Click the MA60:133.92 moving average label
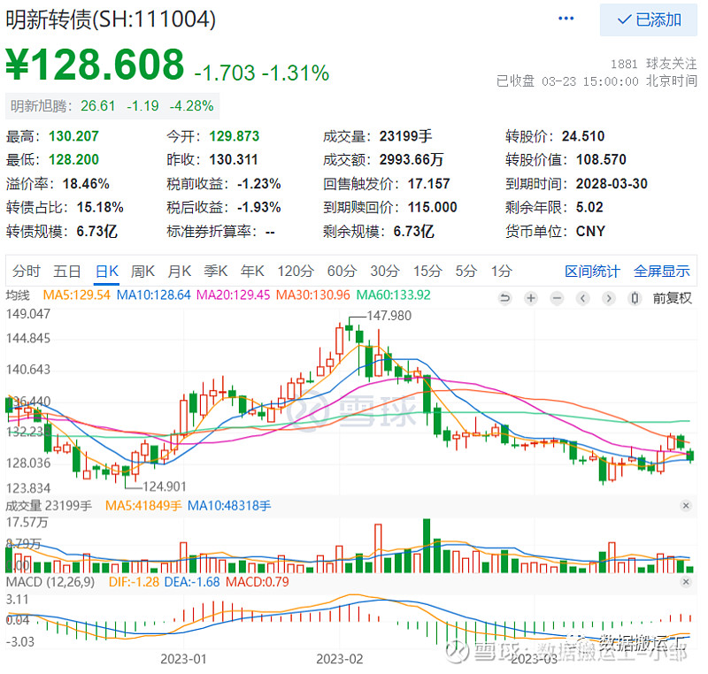Image resolution: width=708 pixels, height=674 pixels. click(x=393, y=295)
